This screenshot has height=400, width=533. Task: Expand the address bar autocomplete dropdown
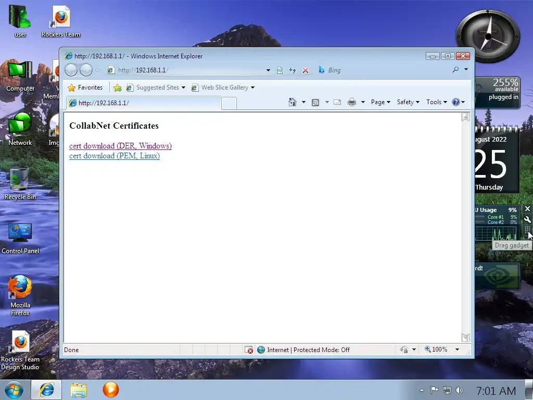point(268,70)
